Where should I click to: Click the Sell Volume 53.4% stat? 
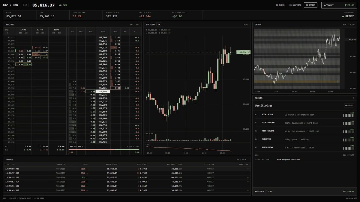point(86,15)
